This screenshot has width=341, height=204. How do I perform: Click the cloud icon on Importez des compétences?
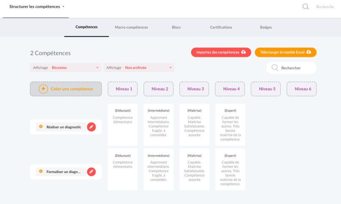(244, 52)
